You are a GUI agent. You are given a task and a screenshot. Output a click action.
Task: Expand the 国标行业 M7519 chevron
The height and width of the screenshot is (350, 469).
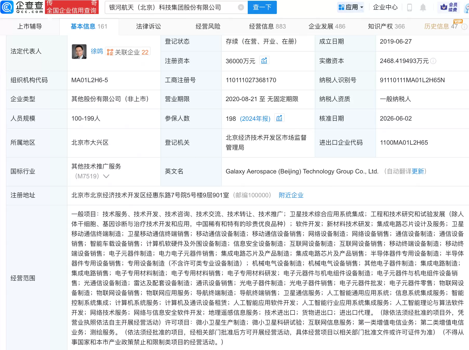106,176
